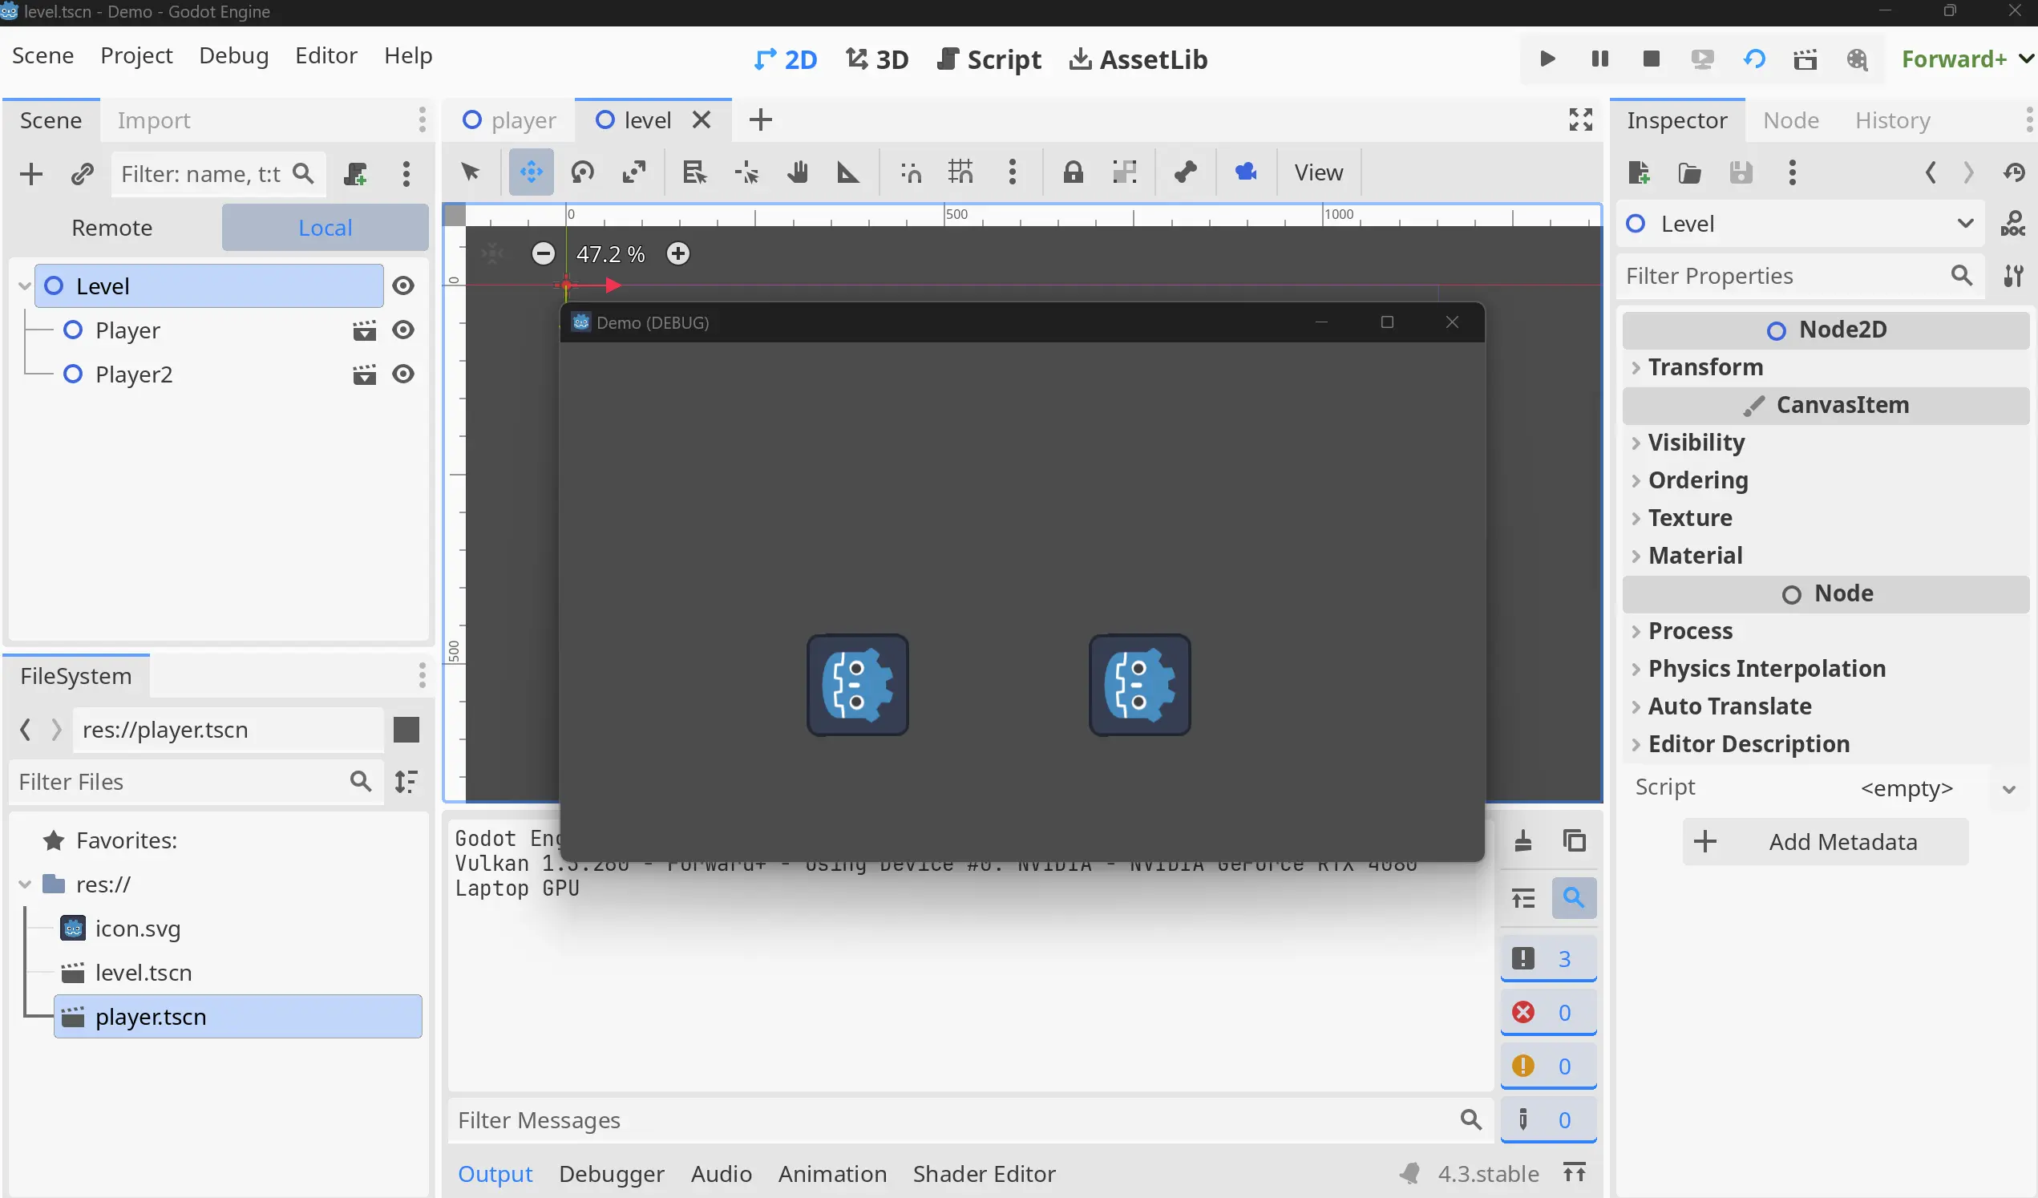Viewport: 2038px width, 1198px height.
Task: Click the Add Metadata button
Action: 1826,843
